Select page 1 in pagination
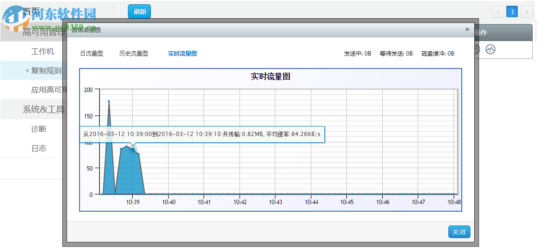Viewport: 559px width, 251px height. pos(513,12)
